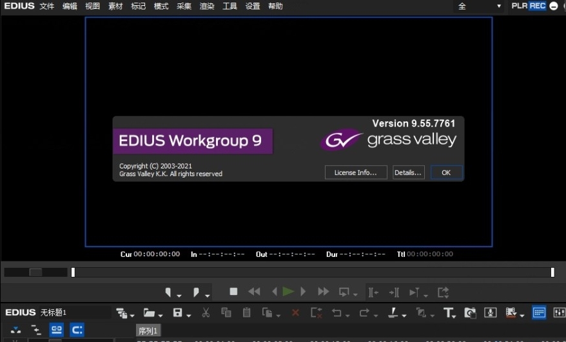Click the red Delete X icon
The height and width of the screenshot is (342, 566).
click(x=295, y=313)
